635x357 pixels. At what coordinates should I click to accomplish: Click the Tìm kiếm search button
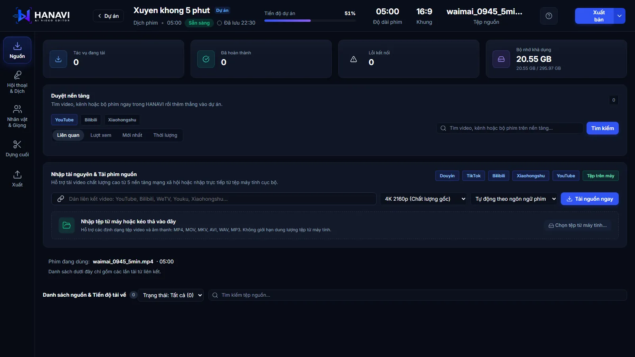tap(602, 128)
